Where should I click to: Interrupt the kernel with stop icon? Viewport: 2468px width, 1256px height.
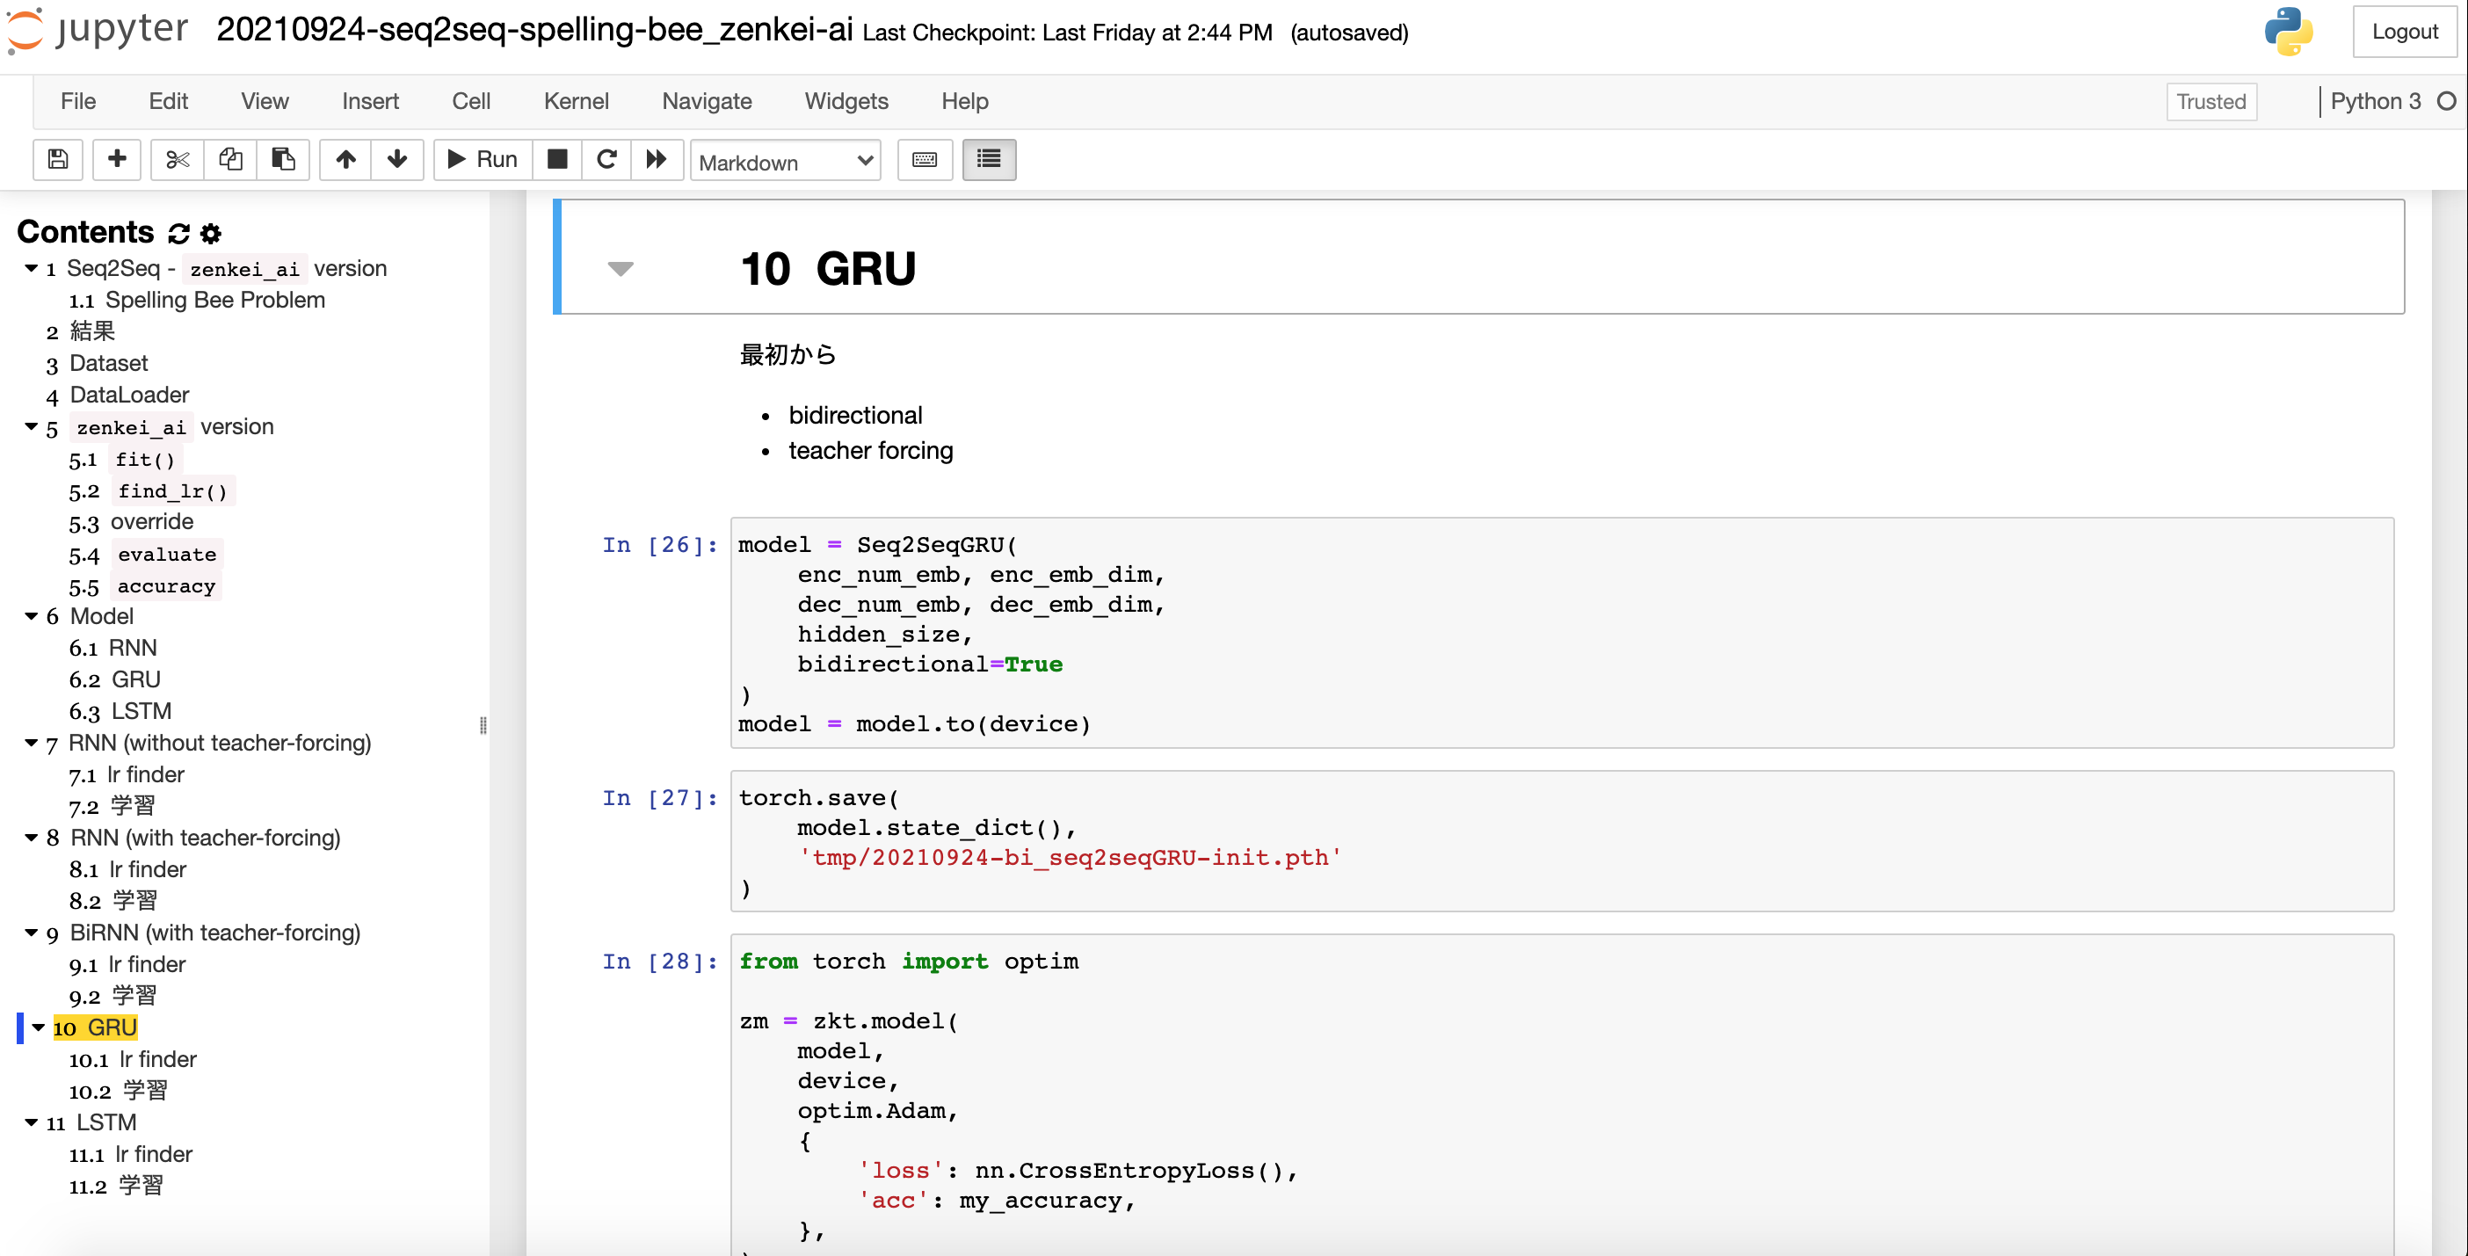pos(557,159)
